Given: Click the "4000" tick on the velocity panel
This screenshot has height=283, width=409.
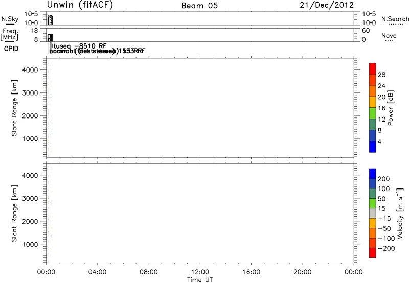Looking at the screenshot, I should pyautogui.click(x=30, y=175).
